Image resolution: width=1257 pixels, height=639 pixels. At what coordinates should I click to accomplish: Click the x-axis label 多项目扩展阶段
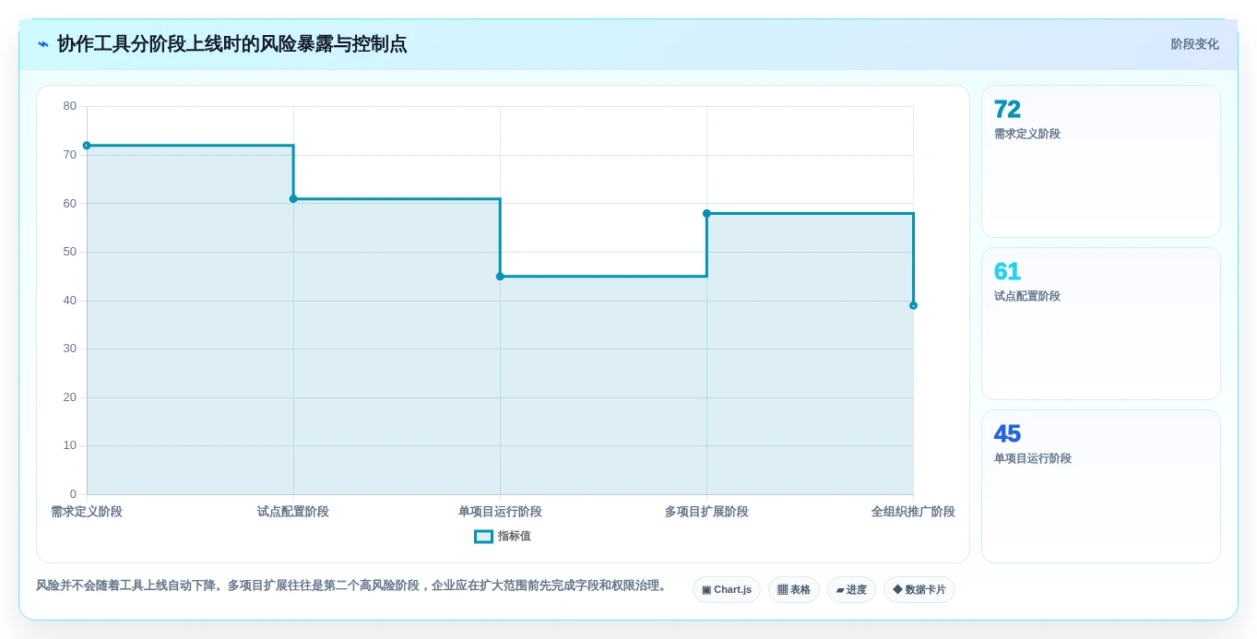pos(706,512)
